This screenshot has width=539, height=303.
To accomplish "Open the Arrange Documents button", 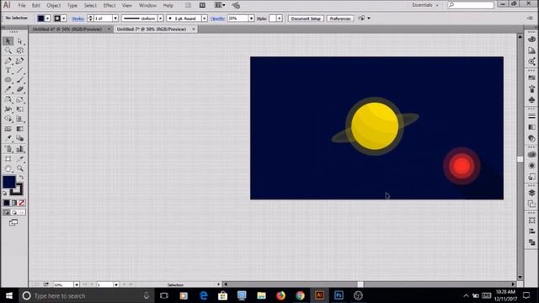I will [220, 5].
